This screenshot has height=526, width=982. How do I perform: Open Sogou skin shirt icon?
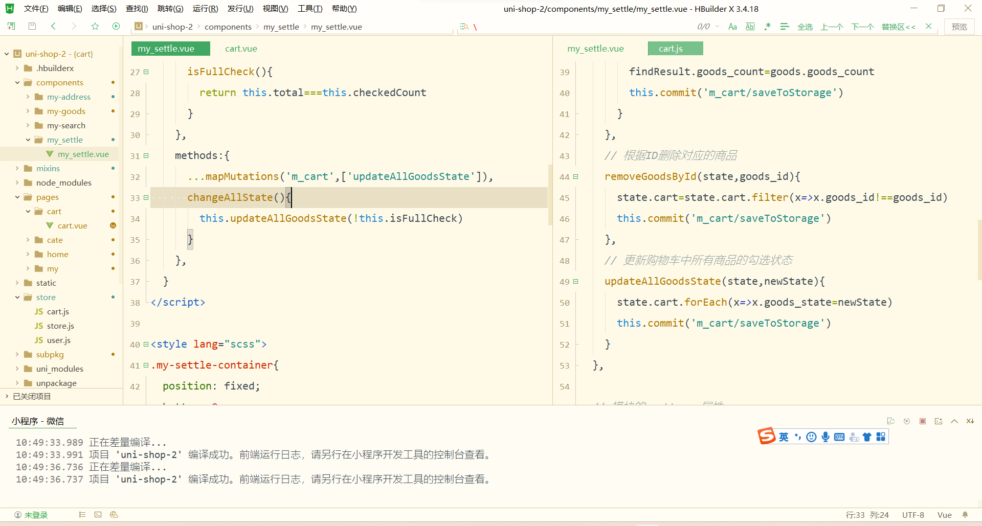tap(867, 437)
